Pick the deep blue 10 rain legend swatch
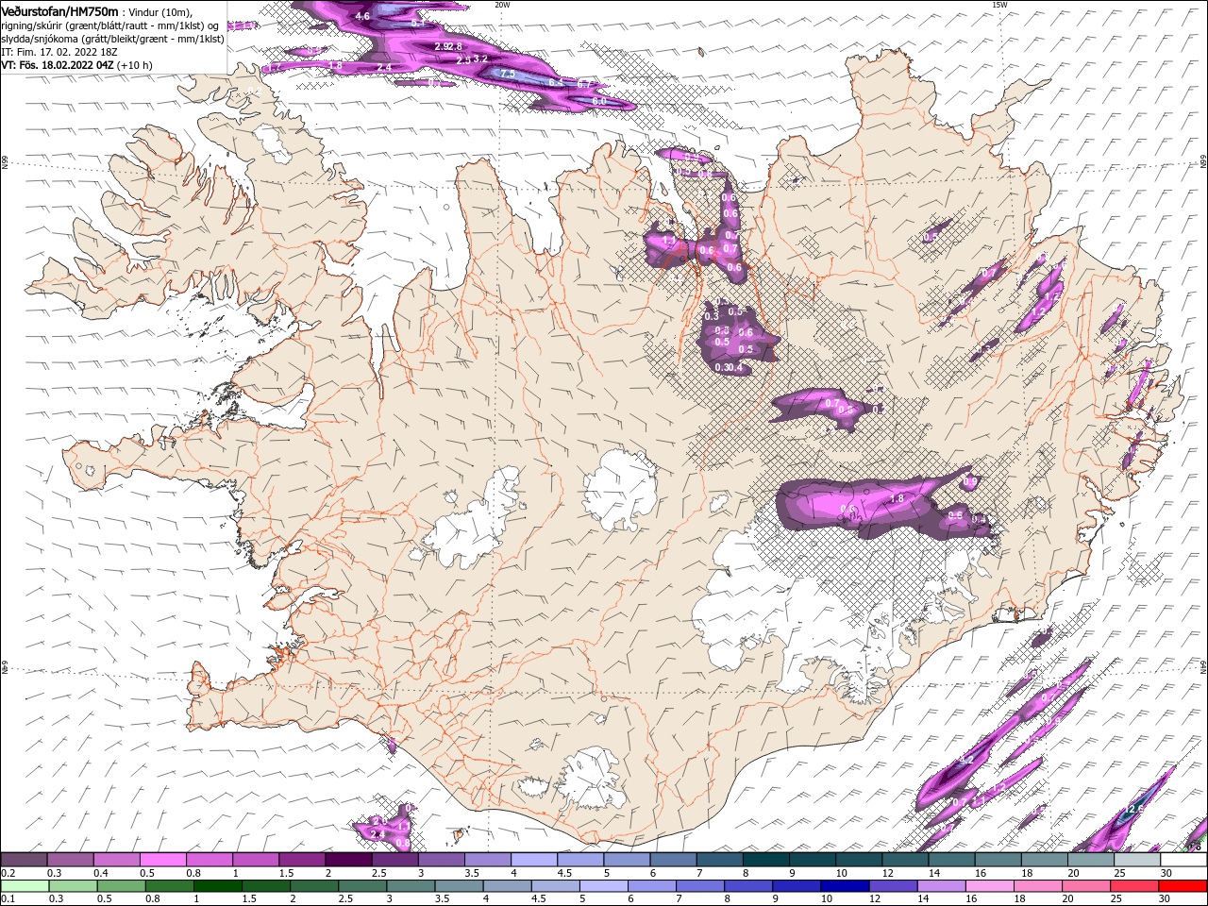This screenshot has width=1208, height=906. point(845,886)
